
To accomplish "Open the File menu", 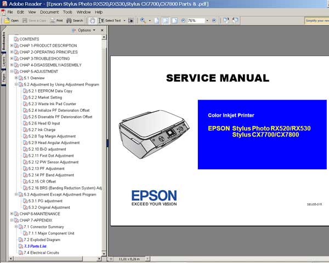I will [x=10, y=12].
